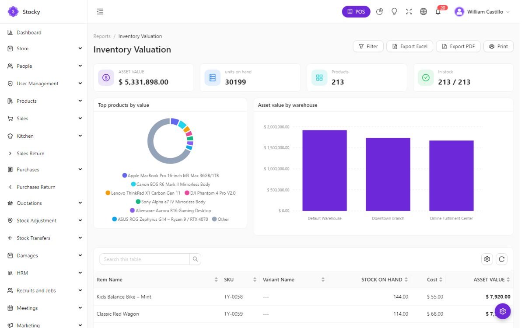Click the Export Excel button
The width and height of the screenshot is (525, 328).
click(x=410, y=46)
